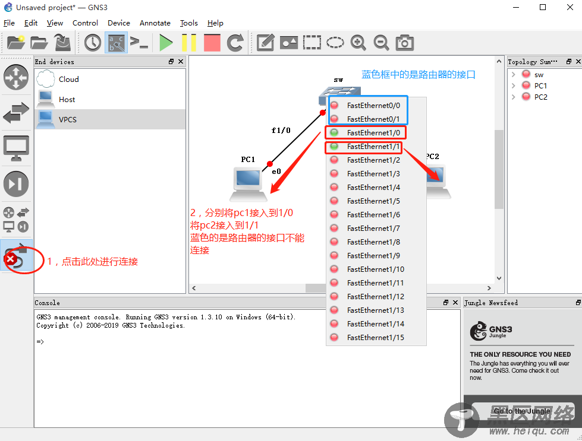Float the Topology Summary panel
This screenshot has width=582, height=441.
[x=569, y=62]
